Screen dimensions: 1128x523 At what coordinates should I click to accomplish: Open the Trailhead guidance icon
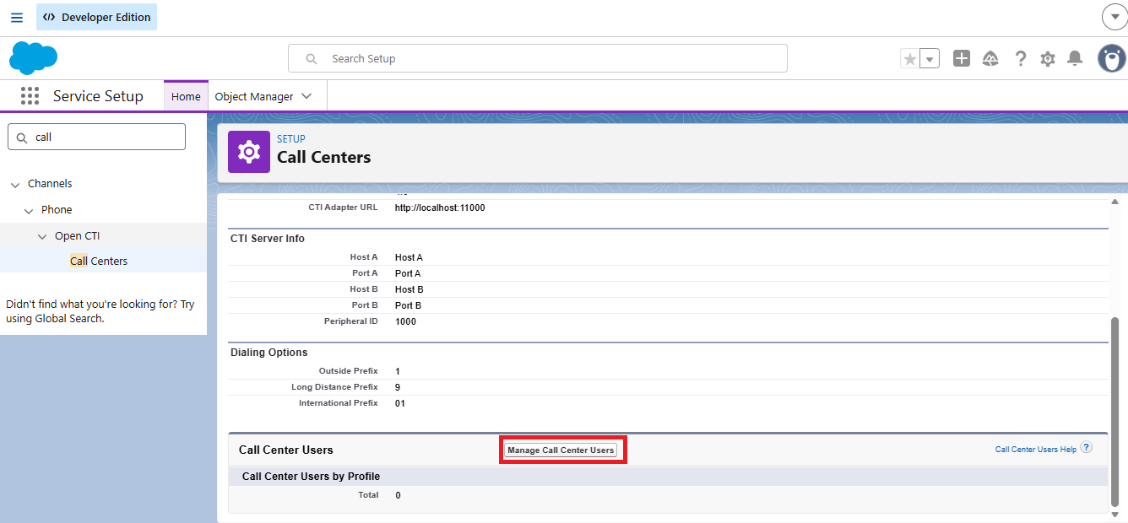tap(991, 58)
